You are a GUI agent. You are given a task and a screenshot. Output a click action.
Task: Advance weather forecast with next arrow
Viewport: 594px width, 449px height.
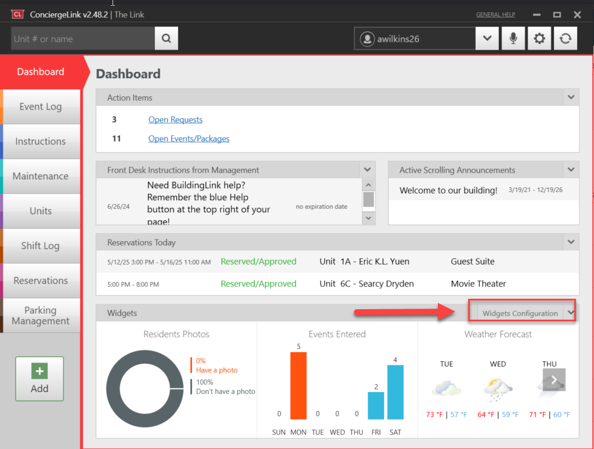(554, 379)
